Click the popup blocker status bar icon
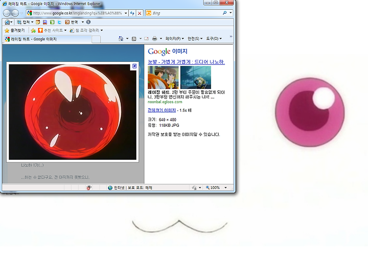 89,187
